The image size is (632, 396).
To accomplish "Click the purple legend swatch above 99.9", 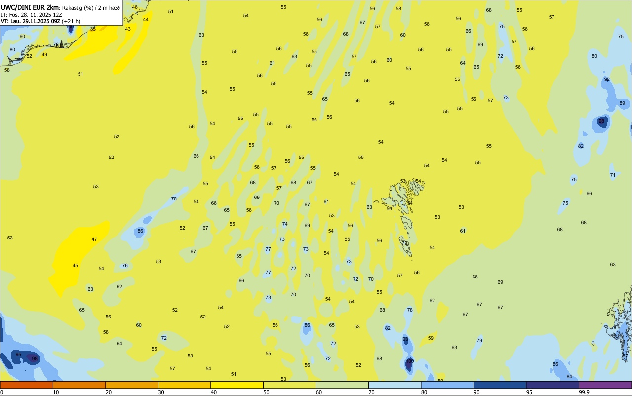I will pos(605,385).
